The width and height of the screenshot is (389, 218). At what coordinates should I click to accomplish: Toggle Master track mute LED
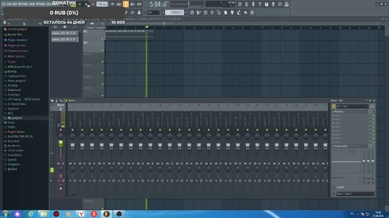(61, 130)
